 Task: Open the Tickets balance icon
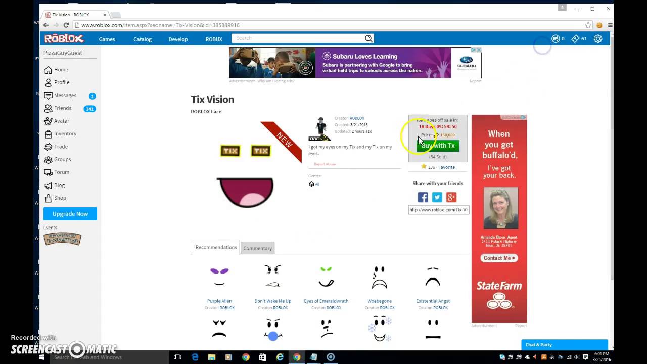click(575, 39)
